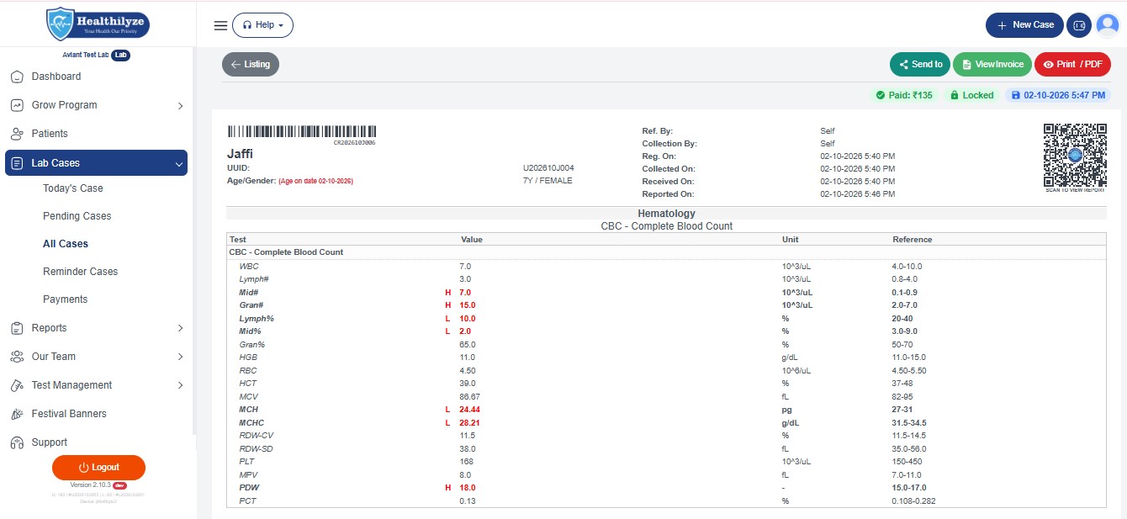Click the Print / PDF button
Image resolution: width=1127 pixels, height=519 pixels.
(x=1072, y=64)
